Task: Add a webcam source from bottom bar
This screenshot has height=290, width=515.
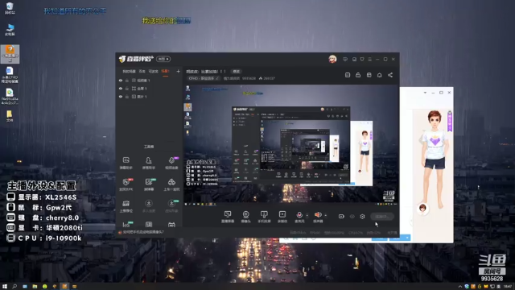Action: pyautogui.click(x=245, y=217)
